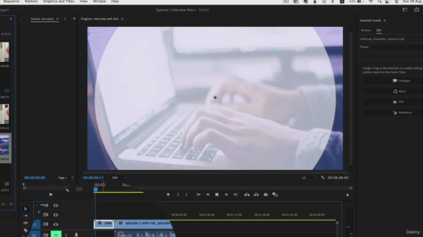
Task: Open the Program panel menu icon
Action: pyautogui.click(x=122, y=19)
